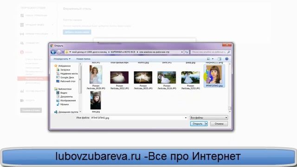Click the Видео library icon

click(58, 93)
